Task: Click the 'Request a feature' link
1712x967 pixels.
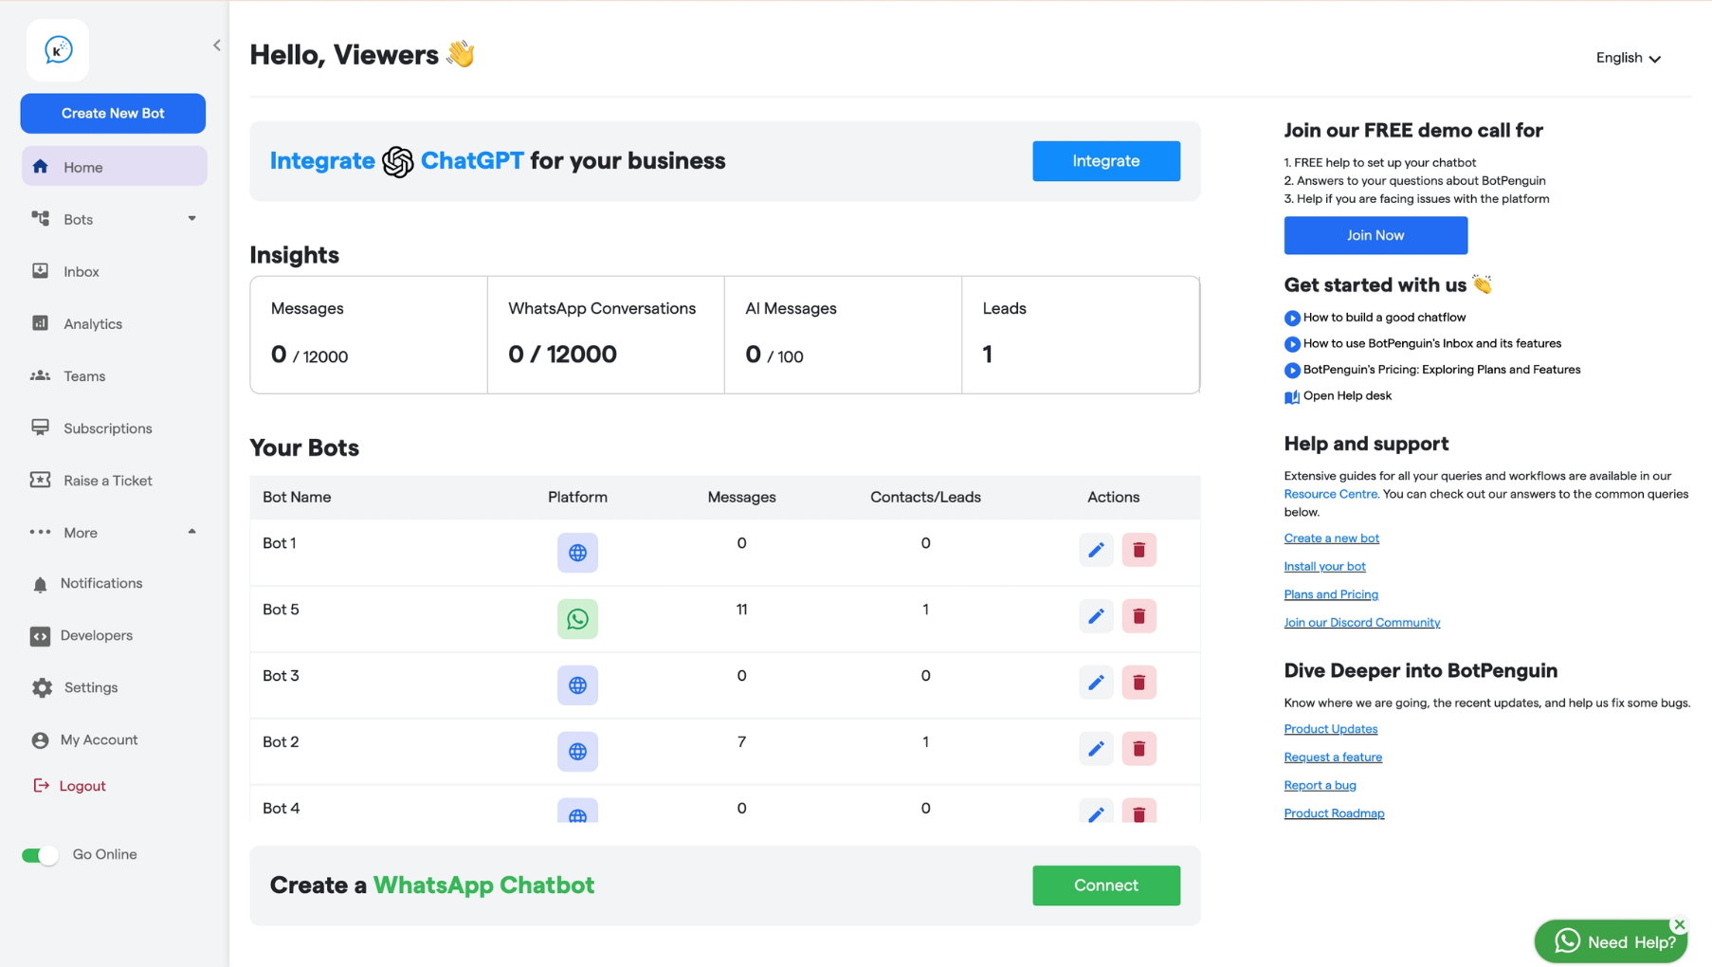Action: (x=1333, y=757)
